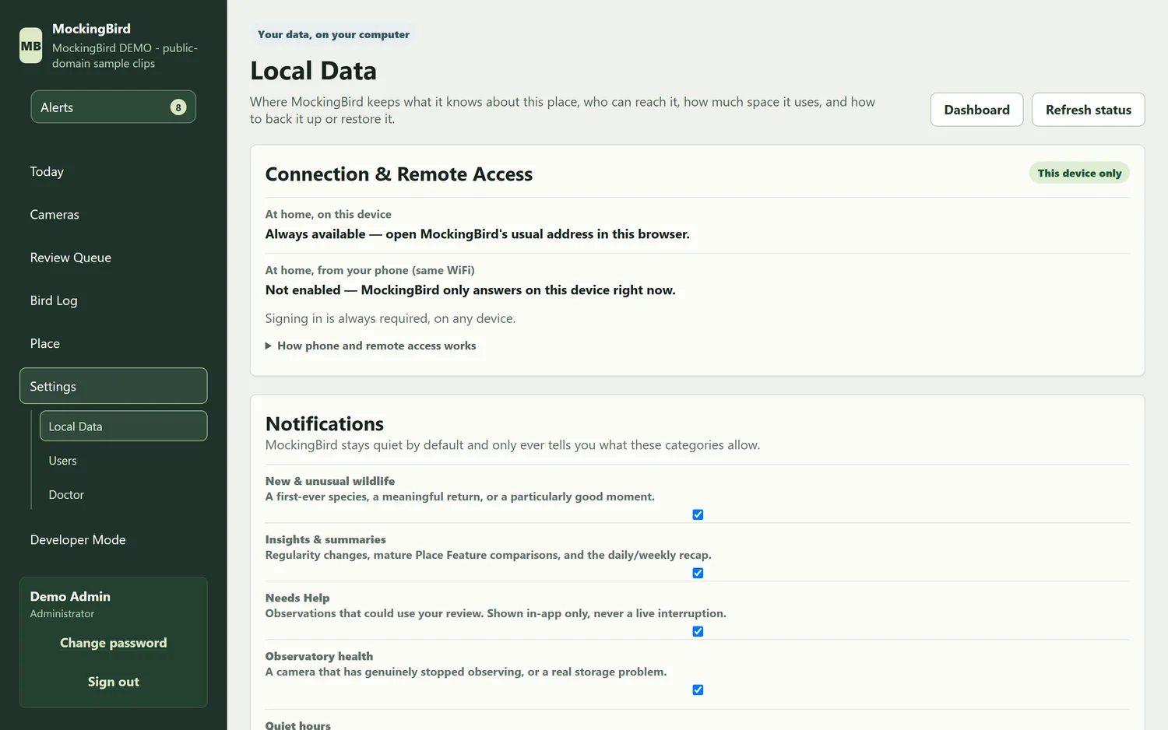1168x730 pixels.
Task: Navigate to Bird Log
Action: (x=113, y=300)
